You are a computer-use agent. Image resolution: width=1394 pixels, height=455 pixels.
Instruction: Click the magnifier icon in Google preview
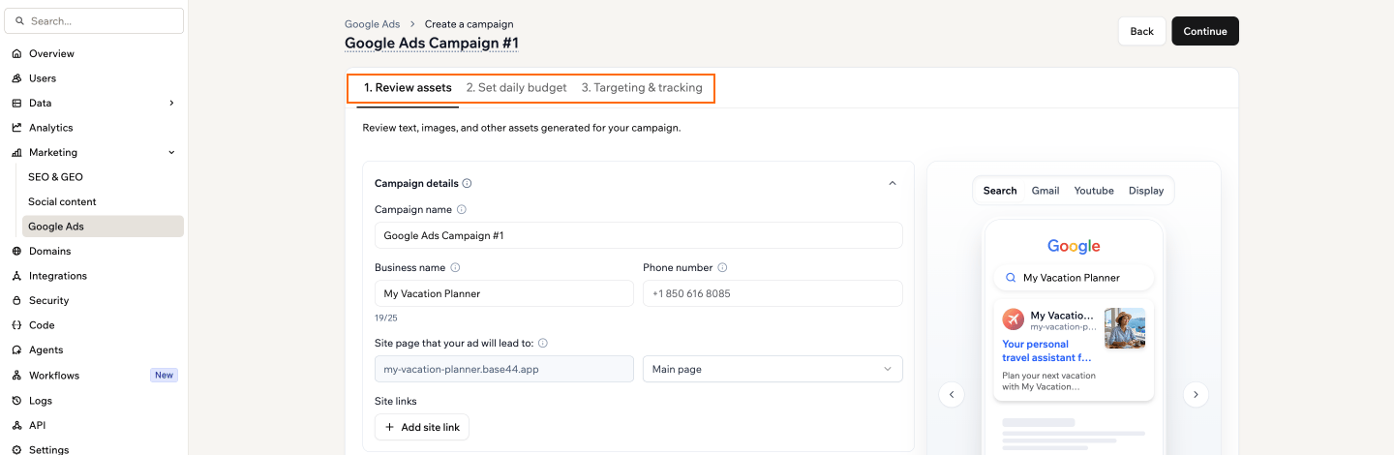(1010, 278)
